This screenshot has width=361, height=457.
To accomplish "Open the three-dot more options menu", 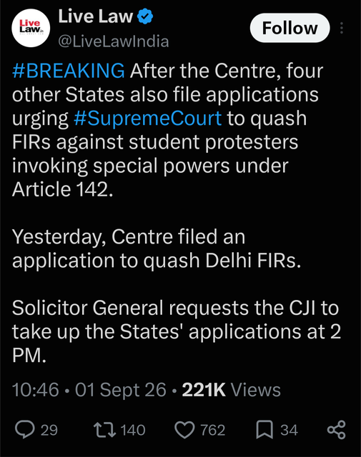I will pyautogui.click(x=342, y=28).
